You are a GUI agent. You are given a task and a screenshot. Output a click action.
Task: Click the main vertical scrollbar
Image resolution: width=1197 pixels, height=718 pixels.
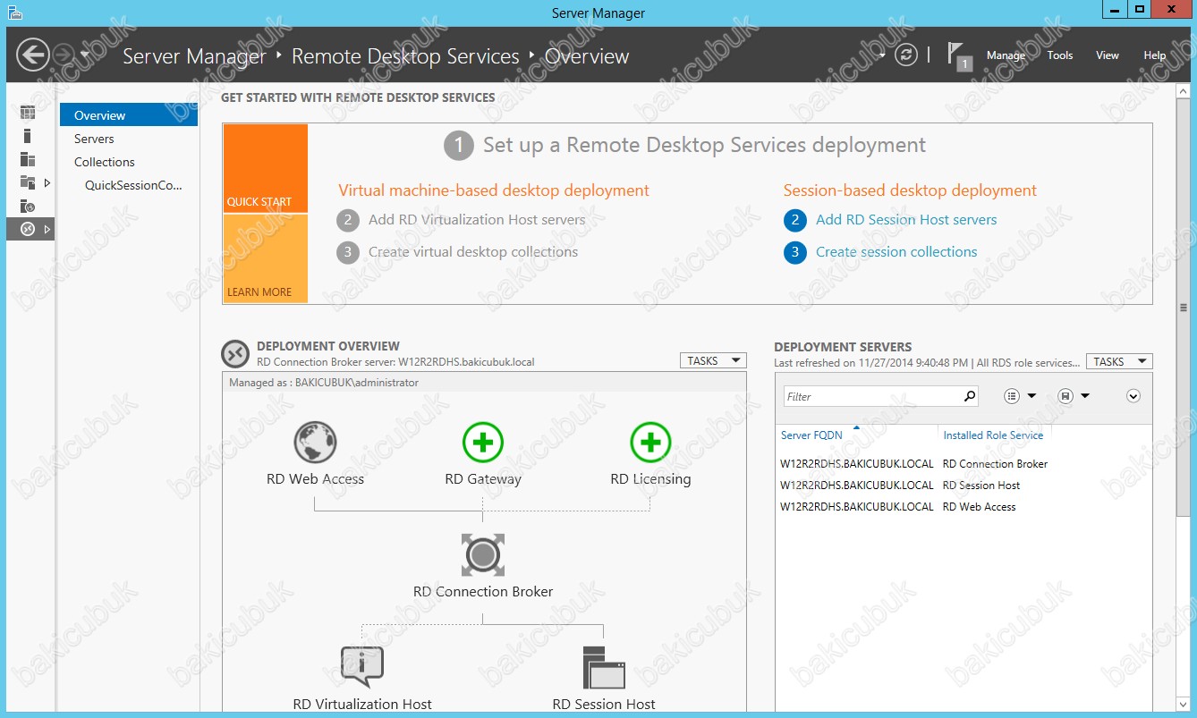coord(1184,308)
